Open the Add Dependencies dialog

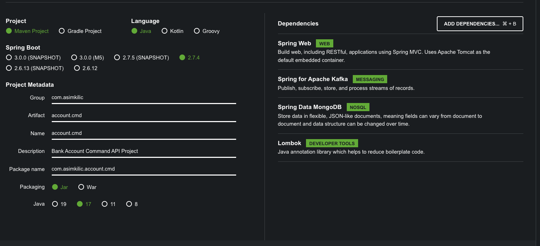[480, 24]
